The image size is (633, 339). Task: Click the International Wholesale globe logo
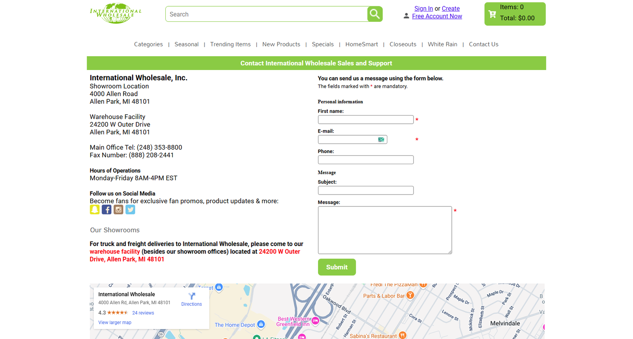pyautogui.click(x=116, y=13)
